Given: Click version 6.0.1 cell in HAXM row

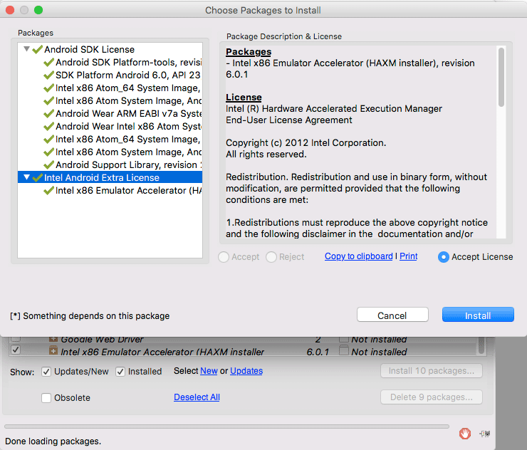Looking at the screenshot, I should pyautogui.click(x=318, y=352).
